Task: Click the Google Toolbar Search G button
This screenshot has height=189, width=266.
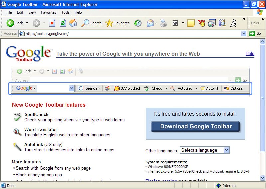Action: point(81,88)
